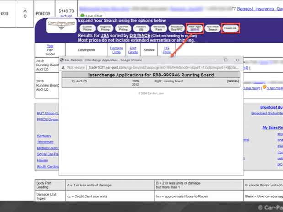The width and height of the screenshot is (283, 212).
Task: Click the Car-Part.com logo
Action: point(61,26)
